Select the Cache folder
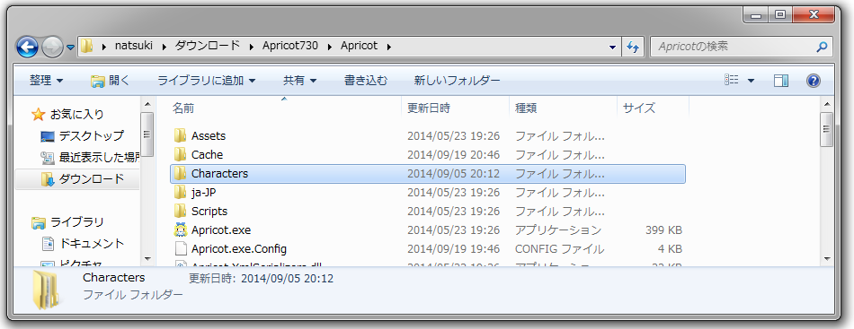Viewport: 854px width, 329px height. point(207,155)
